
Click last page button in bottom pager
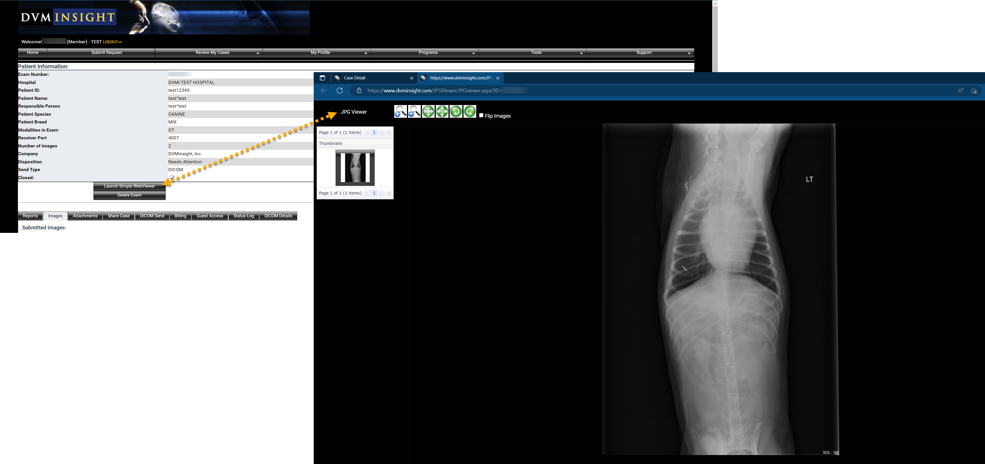pos(388,193)
